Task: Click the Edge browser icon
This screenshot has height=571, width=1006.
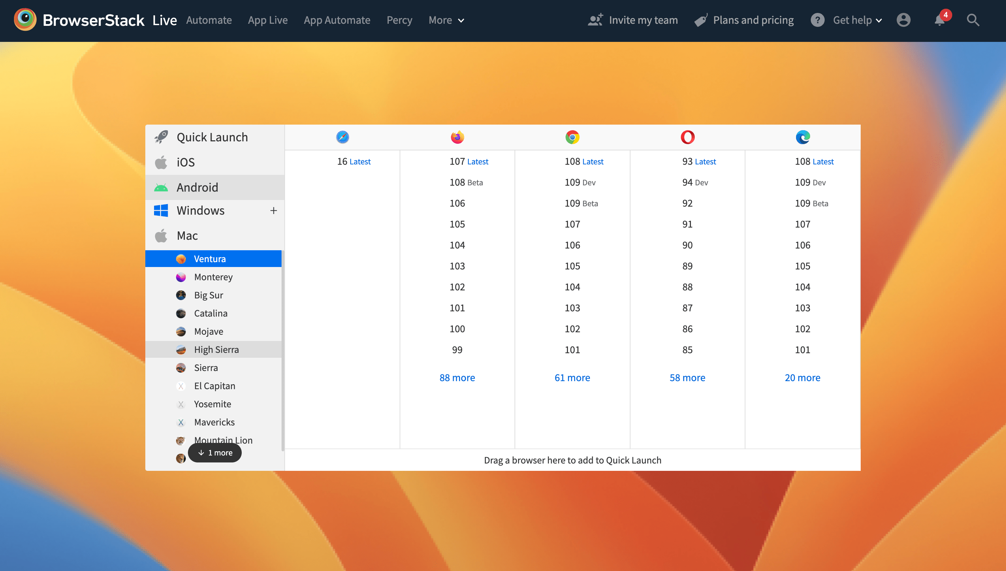Action: coord(802,137)
